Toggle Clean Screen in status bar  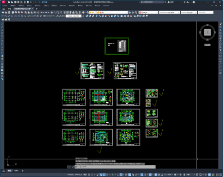[217, 175]
